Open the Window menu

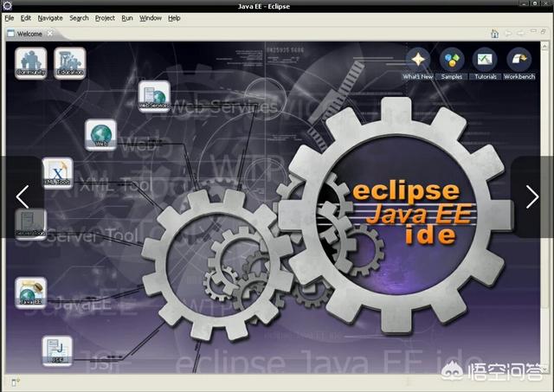[151, 18]
